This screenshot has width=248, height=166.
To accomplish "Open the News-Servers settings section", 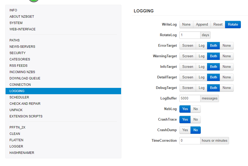I will click(22, 47).
